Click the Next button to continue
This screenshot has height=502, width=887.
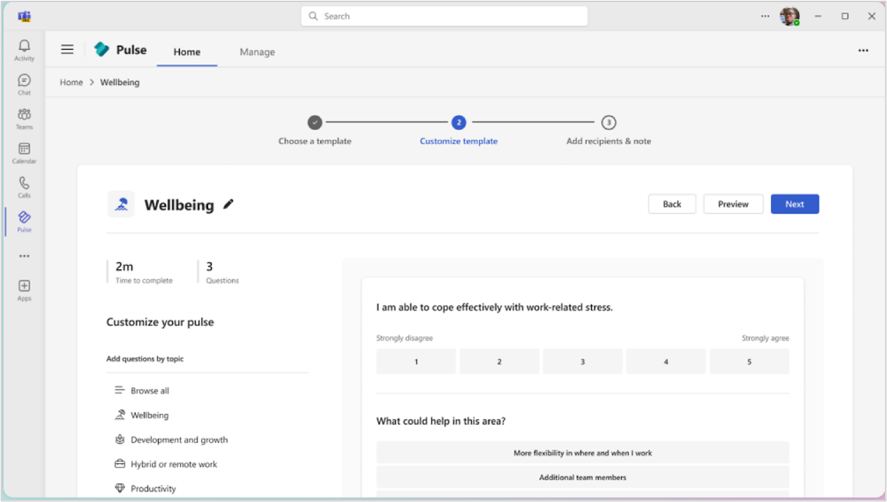(x=794, y=204)
